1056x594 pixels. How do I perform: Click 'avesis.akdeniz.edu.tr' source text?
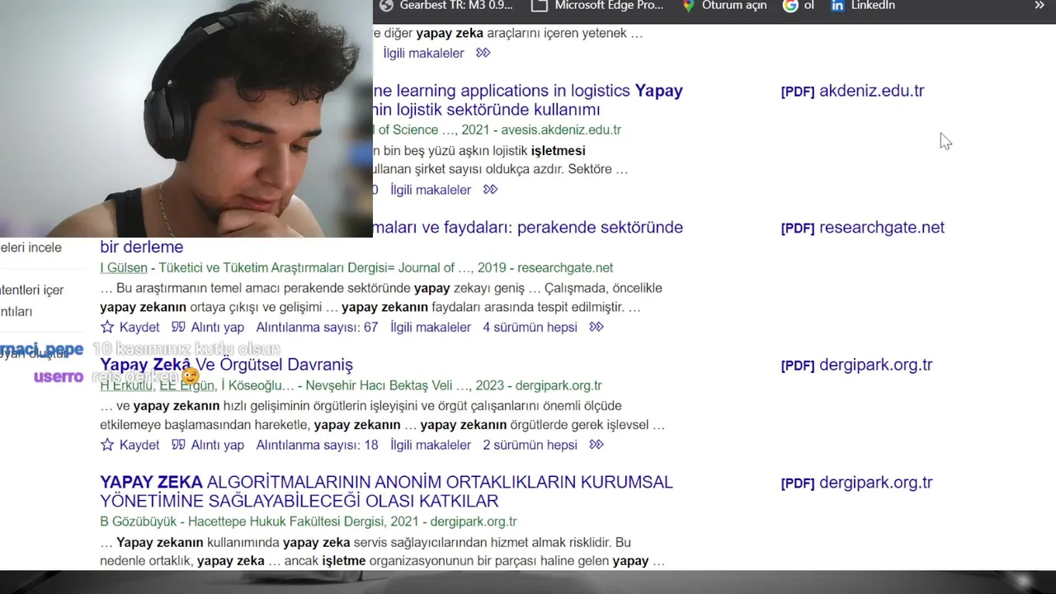[x=561, y=130]
